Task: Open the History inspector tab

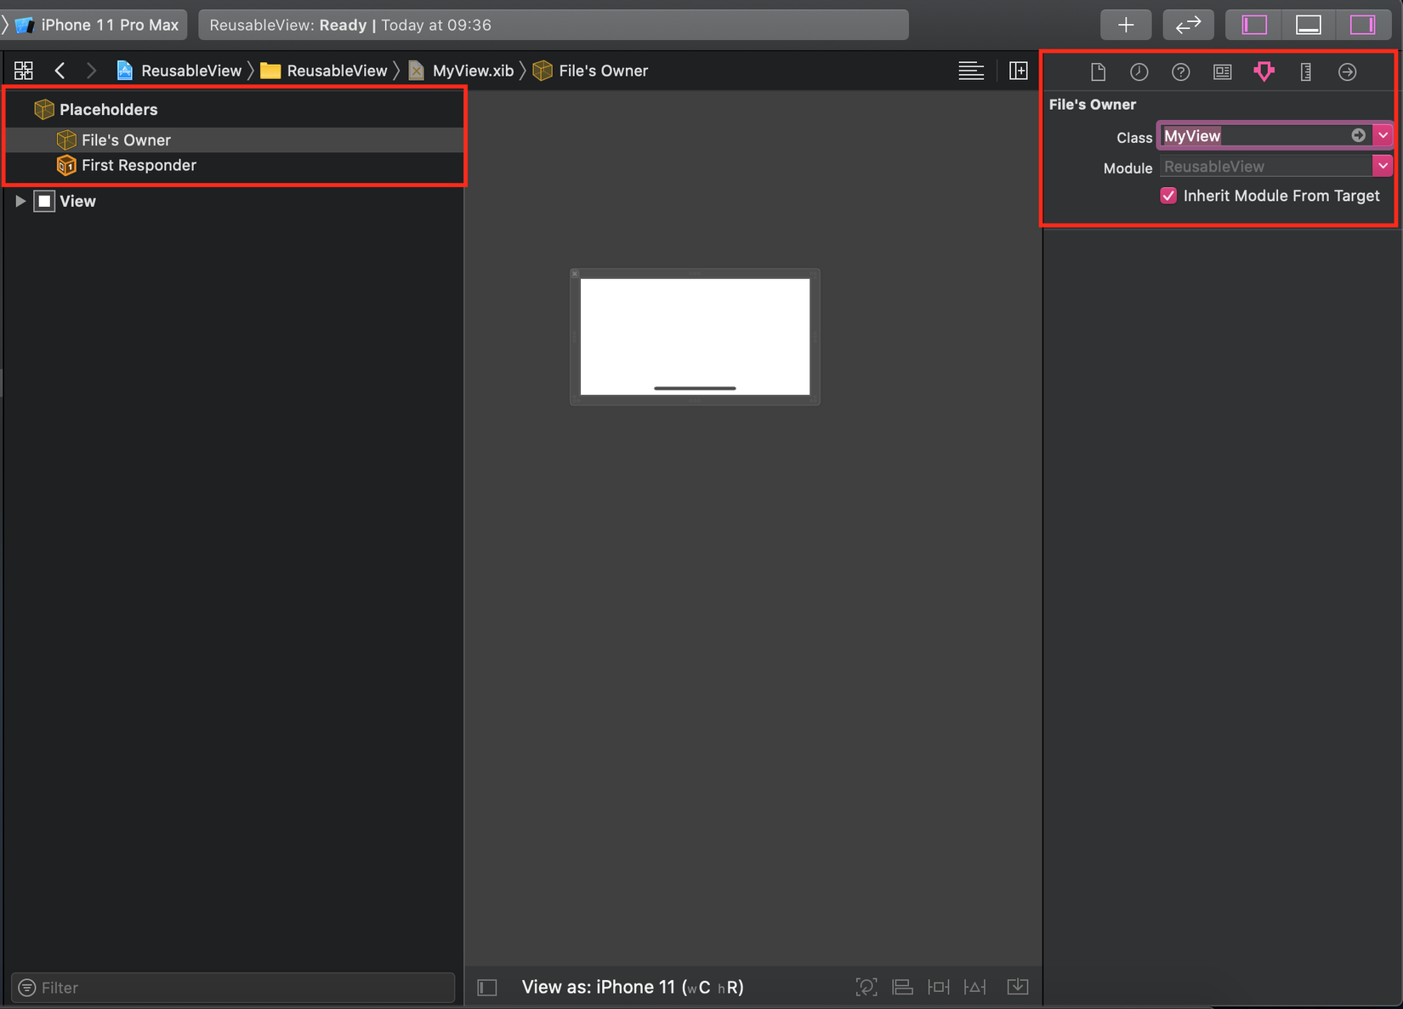Action: pos(1139,71)
